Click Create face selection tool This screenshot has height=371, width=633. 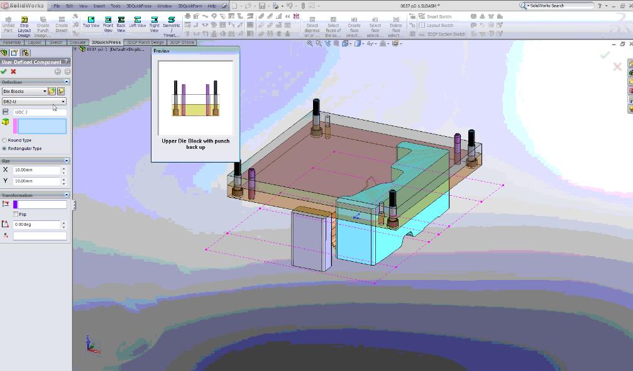(x=354, y=27)
